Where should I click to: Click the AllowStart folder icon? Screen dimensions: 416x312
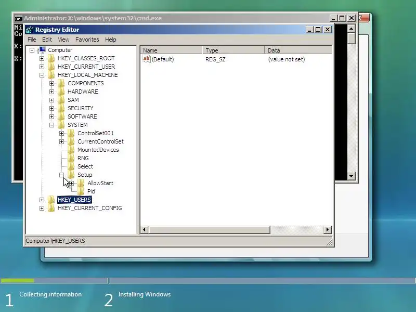pos(81,183)
